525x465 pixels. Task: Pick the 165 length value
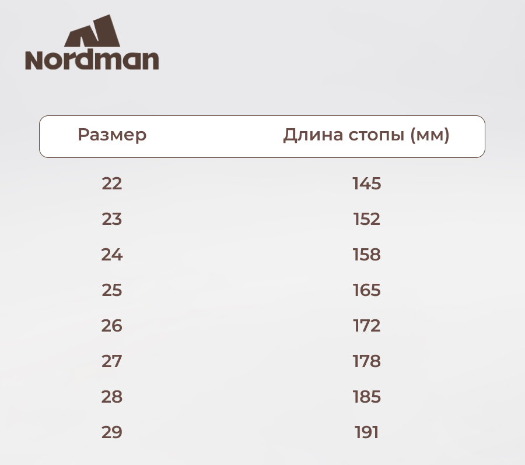[367, 290]
